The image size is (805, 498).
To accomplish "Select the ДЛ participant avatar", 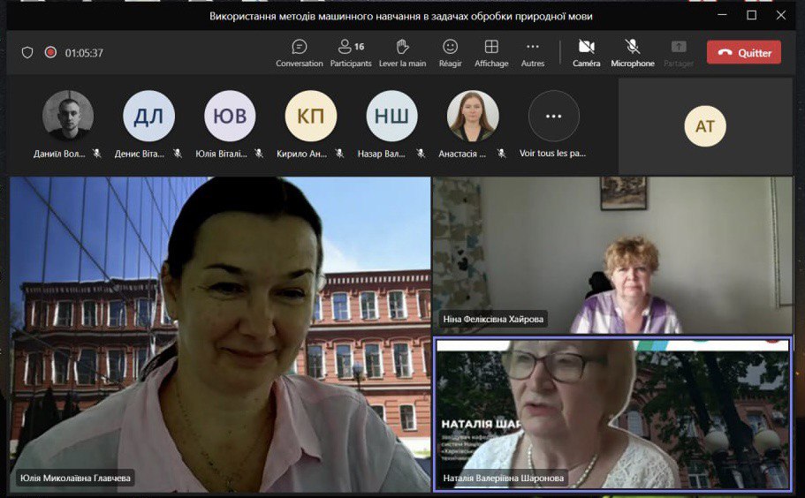I will pos(148,117).
